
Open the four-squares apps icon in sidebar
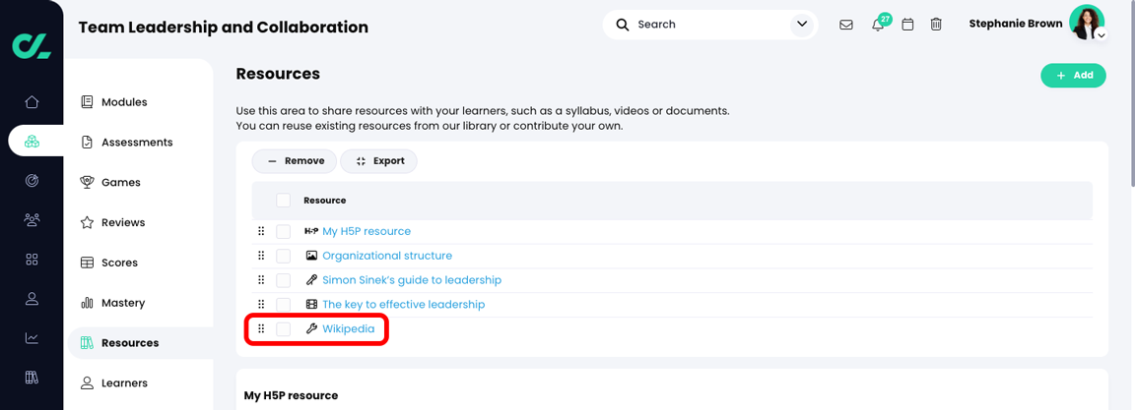click(32, 260)
